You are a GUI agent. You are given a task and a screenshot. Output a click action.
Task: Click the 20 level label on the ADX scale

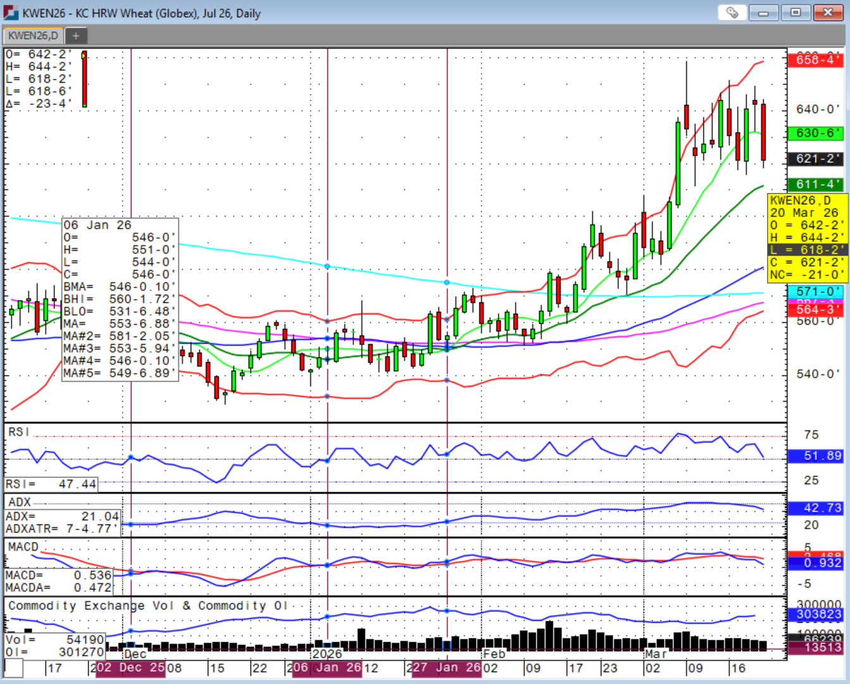tap(811, 525)
